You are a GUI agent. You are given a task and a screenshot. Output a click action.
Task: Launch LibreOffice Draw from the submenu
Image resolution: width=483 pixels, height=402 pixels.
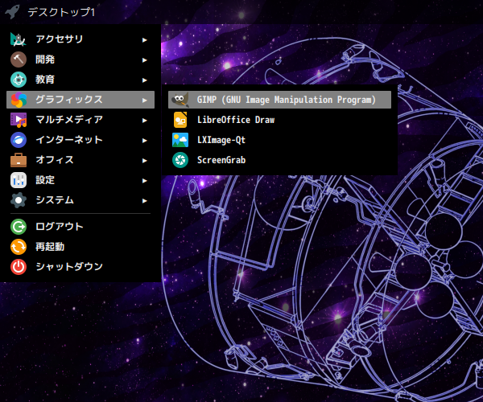click(279, 120)
